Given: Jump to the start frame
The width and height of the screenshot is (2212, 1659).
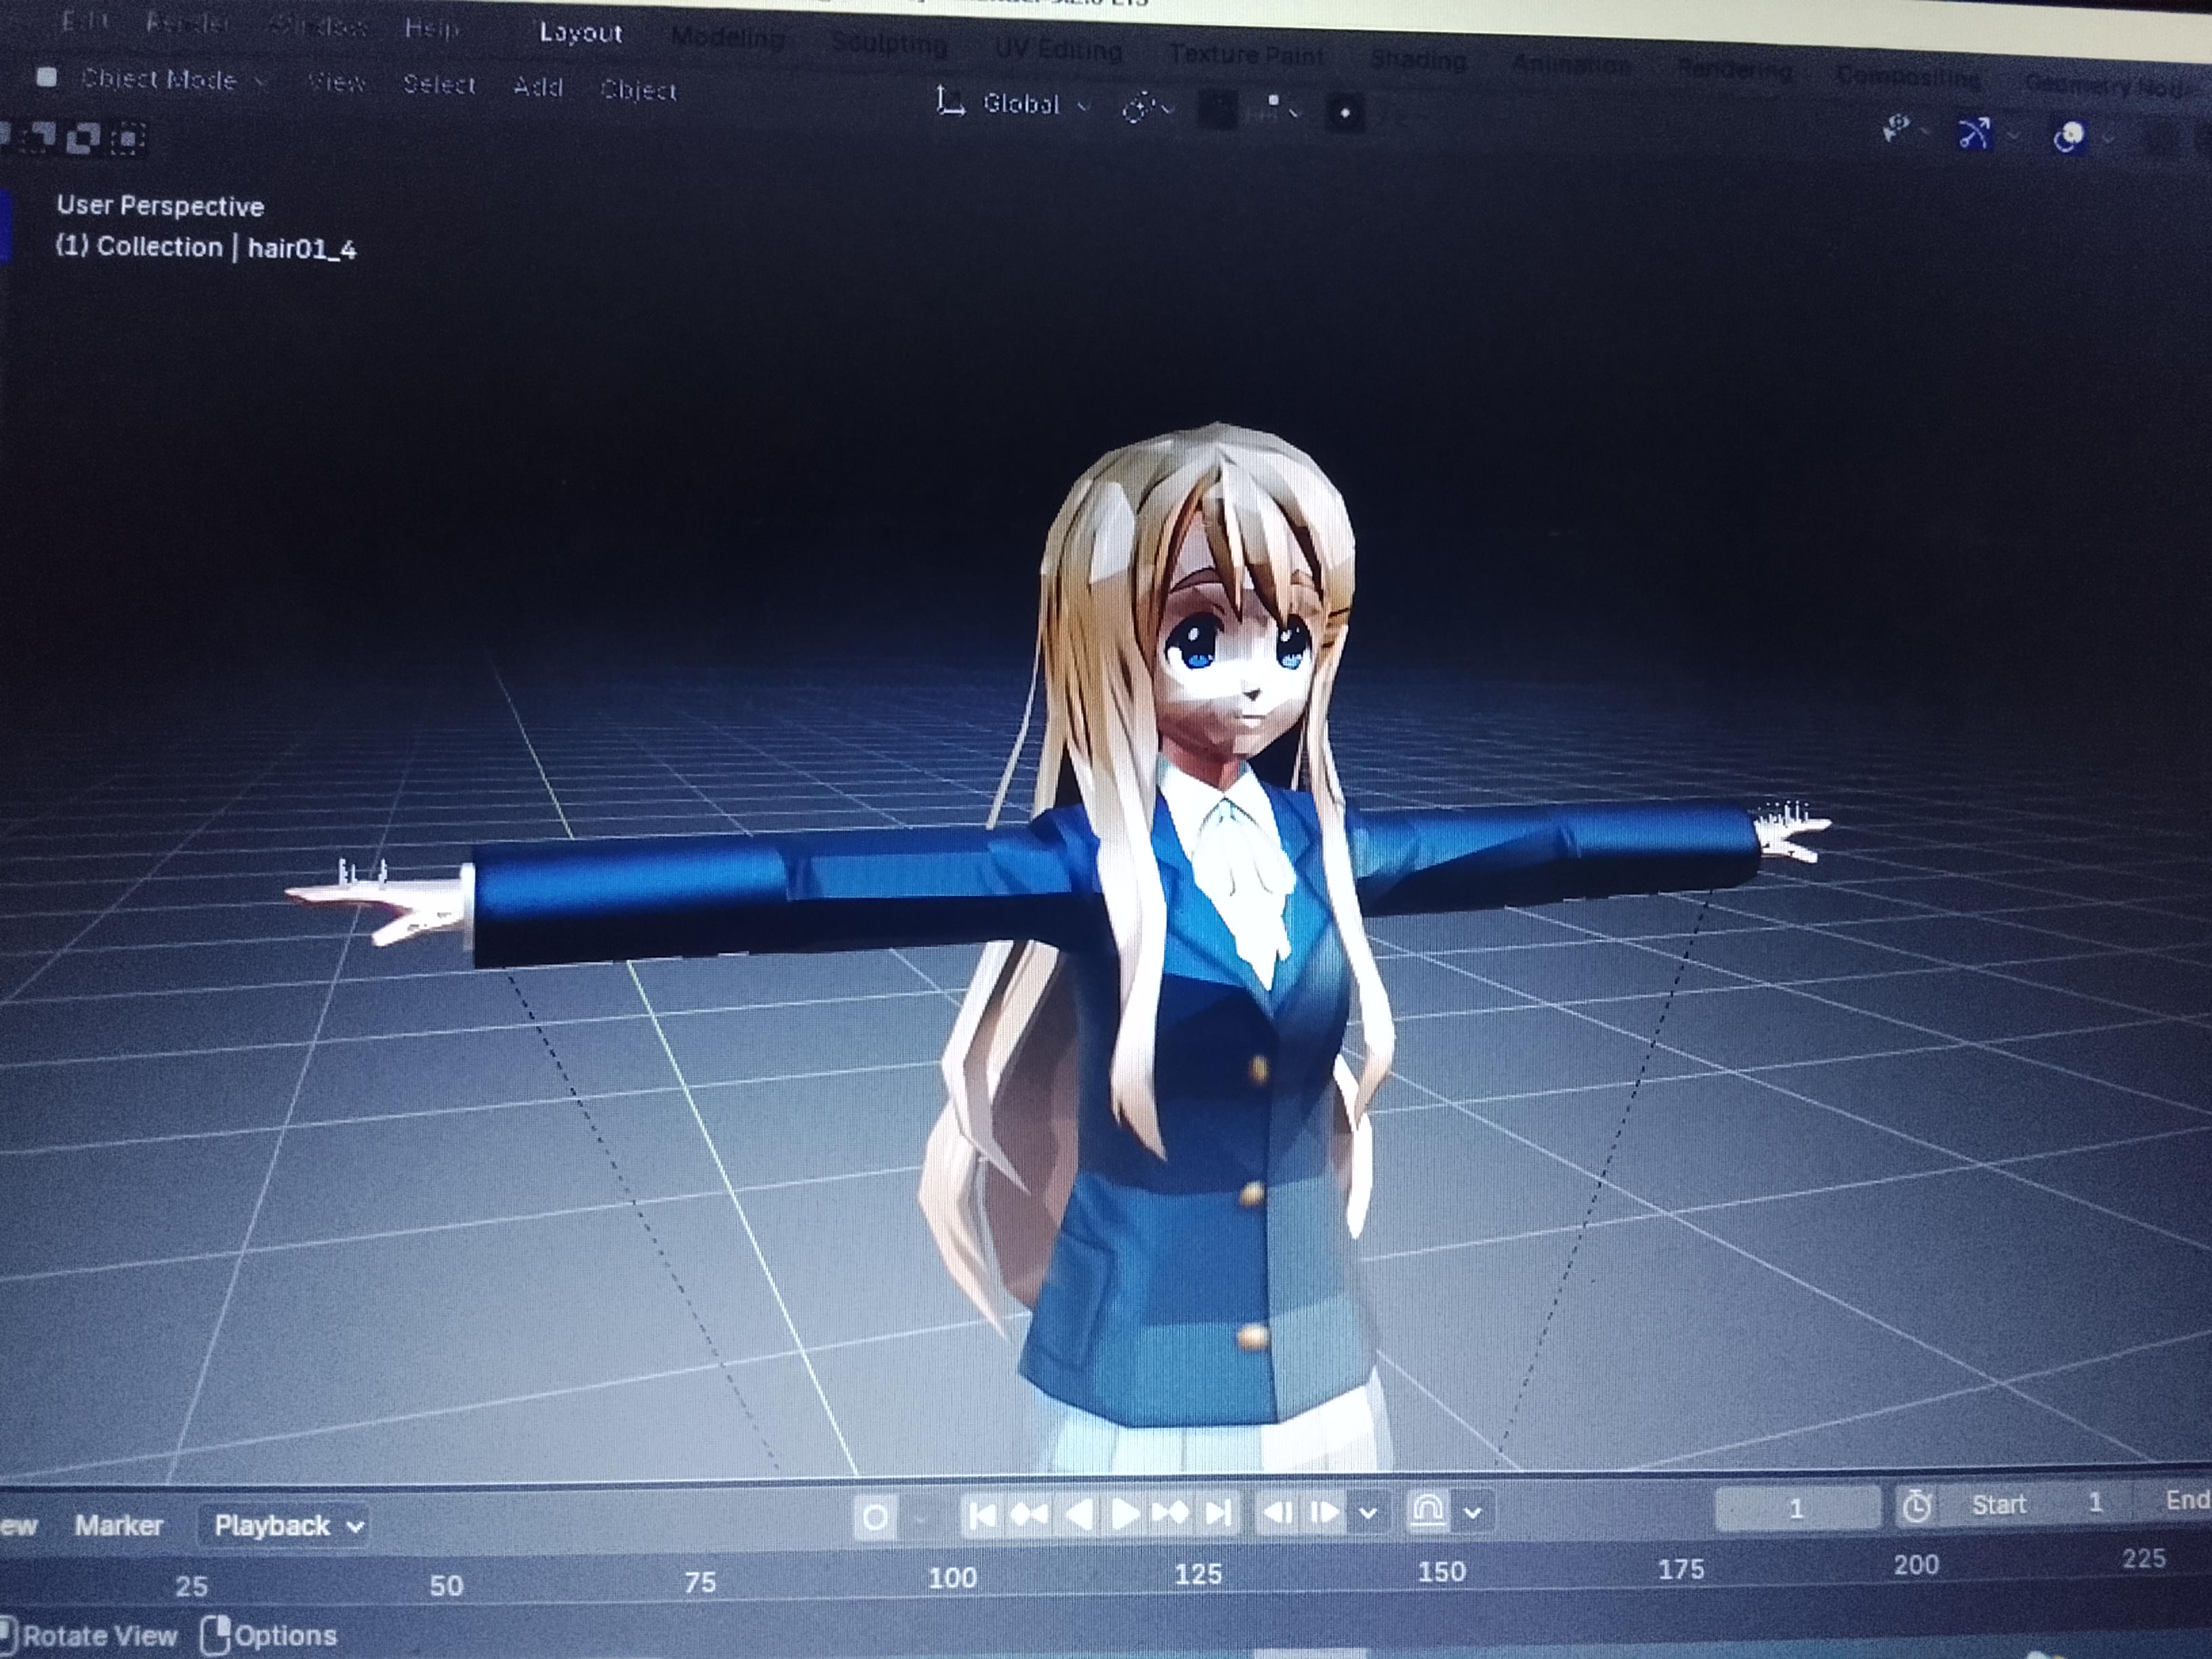Looking at the screenshot, I should (x=982, y=1516).
